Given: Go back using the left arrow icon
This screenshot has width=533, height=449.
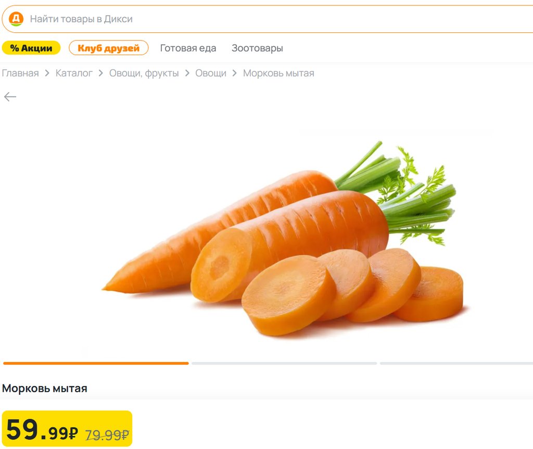Looking at the screenshot, I should 10,97.
